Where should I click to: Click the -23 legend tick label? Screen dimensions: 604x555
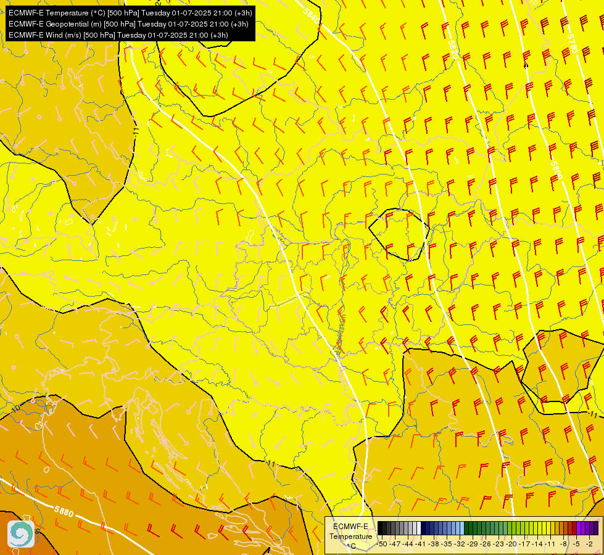click(499, 544)
